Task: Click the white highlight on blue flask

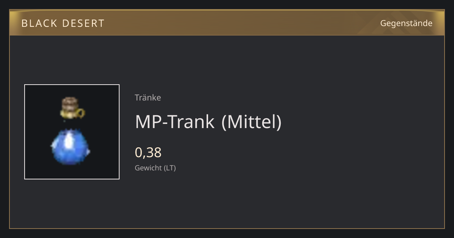Action: [x=69, y=141]
